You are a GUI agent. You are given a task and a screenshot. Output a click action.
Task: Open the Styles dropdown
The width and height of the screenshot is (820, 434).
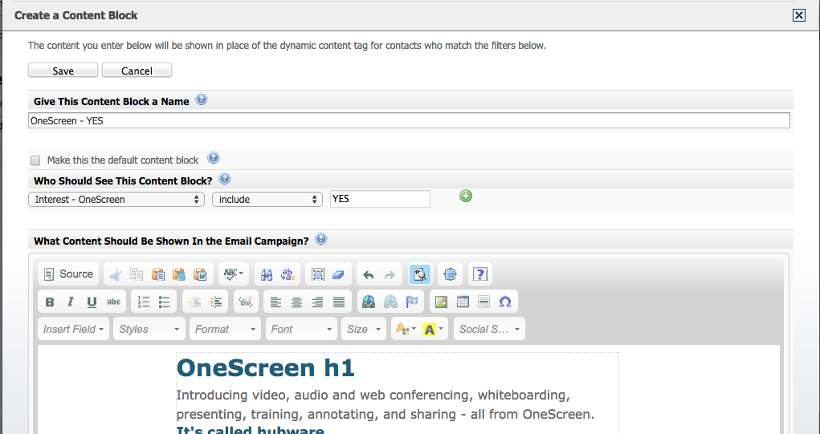point(149,329)
